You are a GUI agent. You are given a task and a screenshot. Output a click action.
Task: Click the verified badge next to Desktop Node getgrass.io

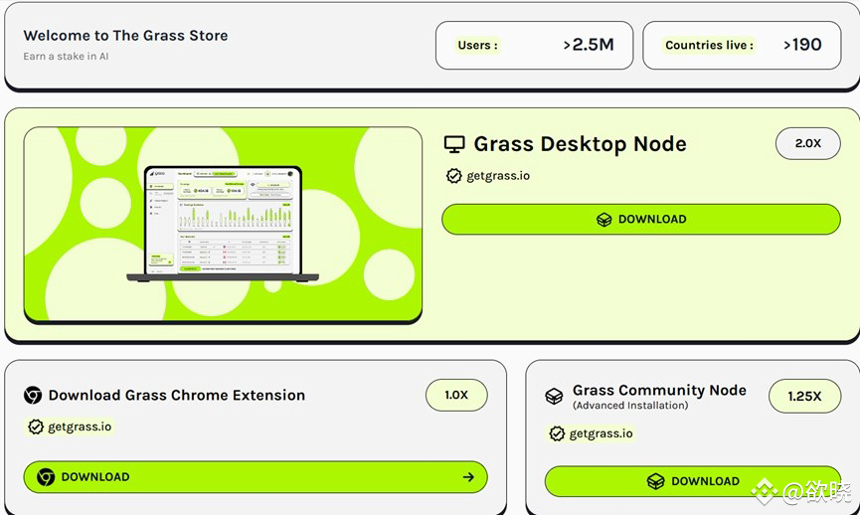click(x=453, y=176)
